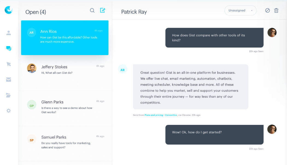Click Patrick Ray's avatar on first message
Image resolution: width=287 pixels, height=165 pixels.
pos(272,32)
